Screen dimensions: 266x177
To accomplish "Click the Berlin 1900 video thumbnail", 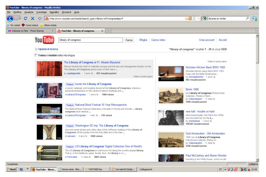I will 171,96.
